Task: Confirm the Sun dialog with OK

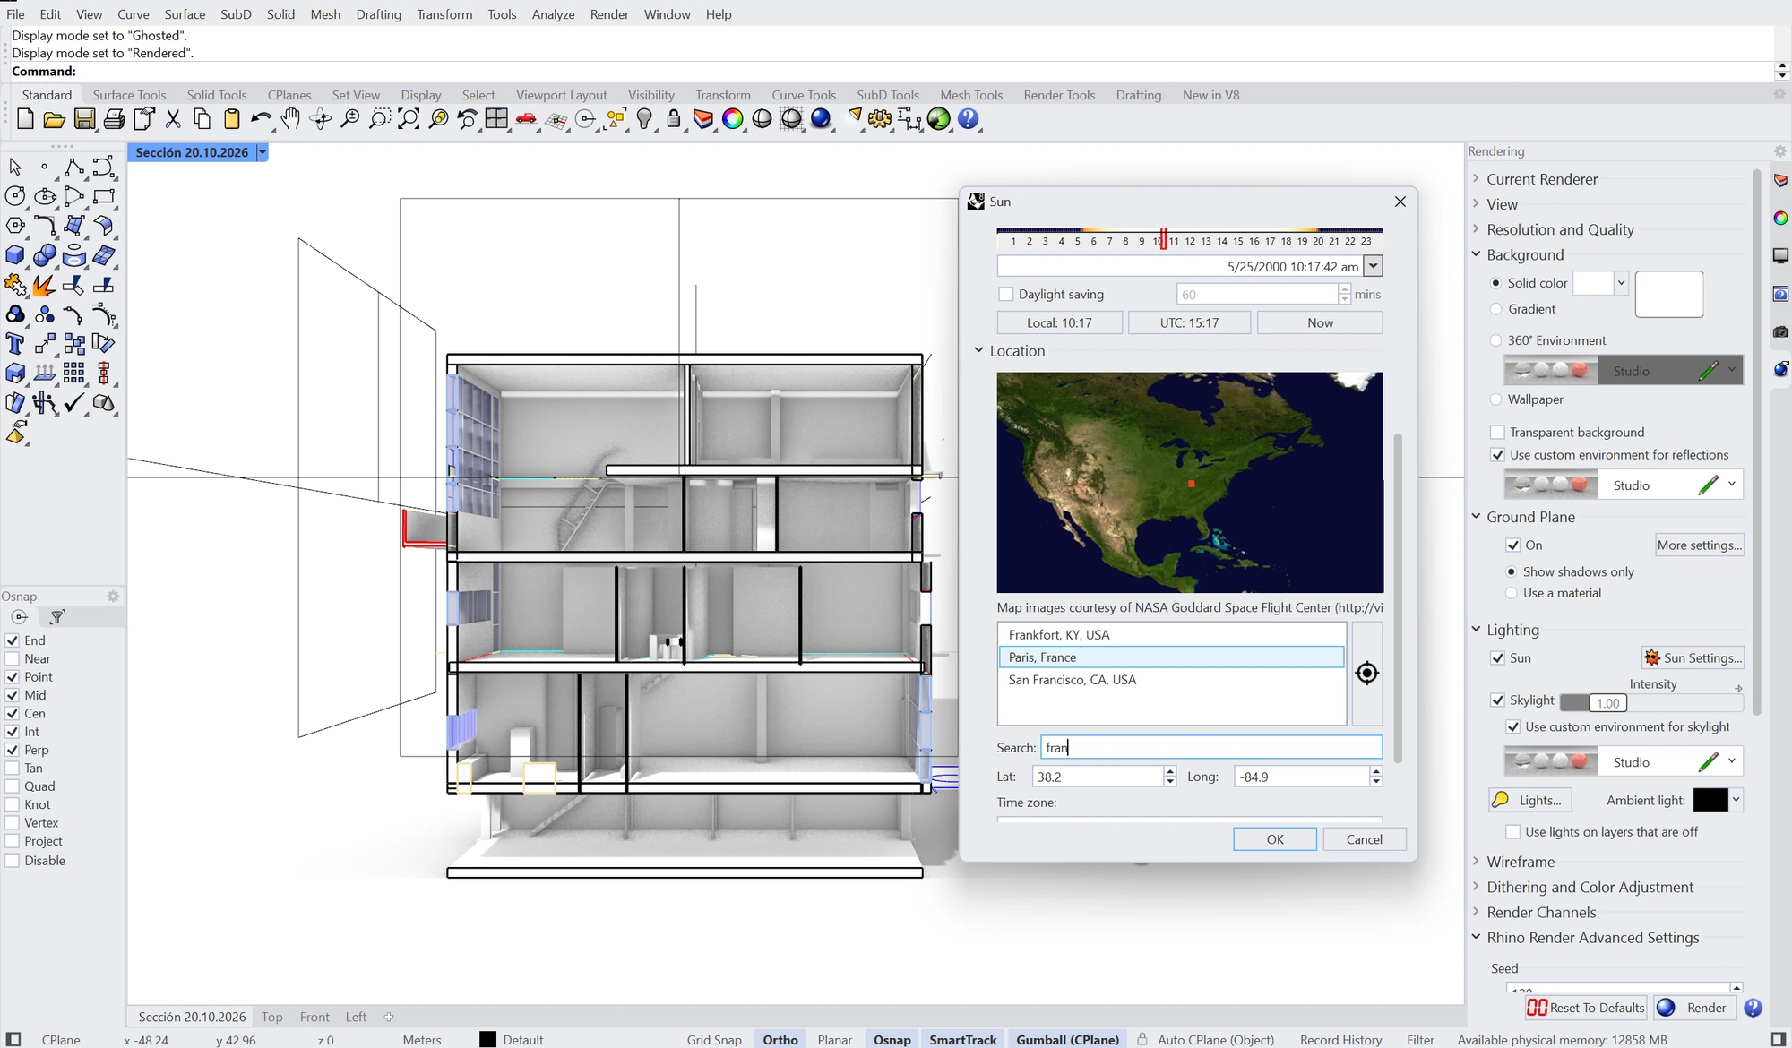Action: 1275,839
